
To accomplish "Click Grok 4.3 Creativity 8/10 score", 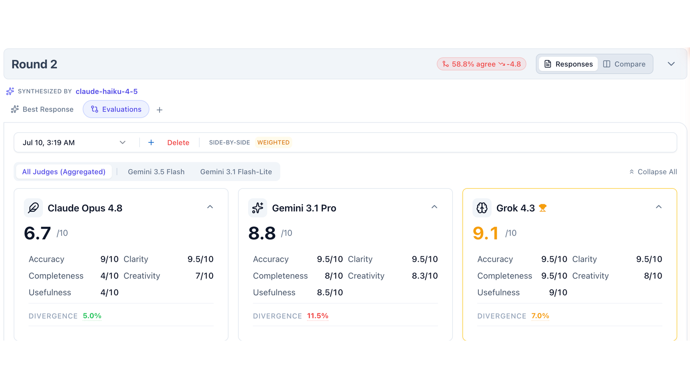I will pyautogui.click(x=653, y=276).
